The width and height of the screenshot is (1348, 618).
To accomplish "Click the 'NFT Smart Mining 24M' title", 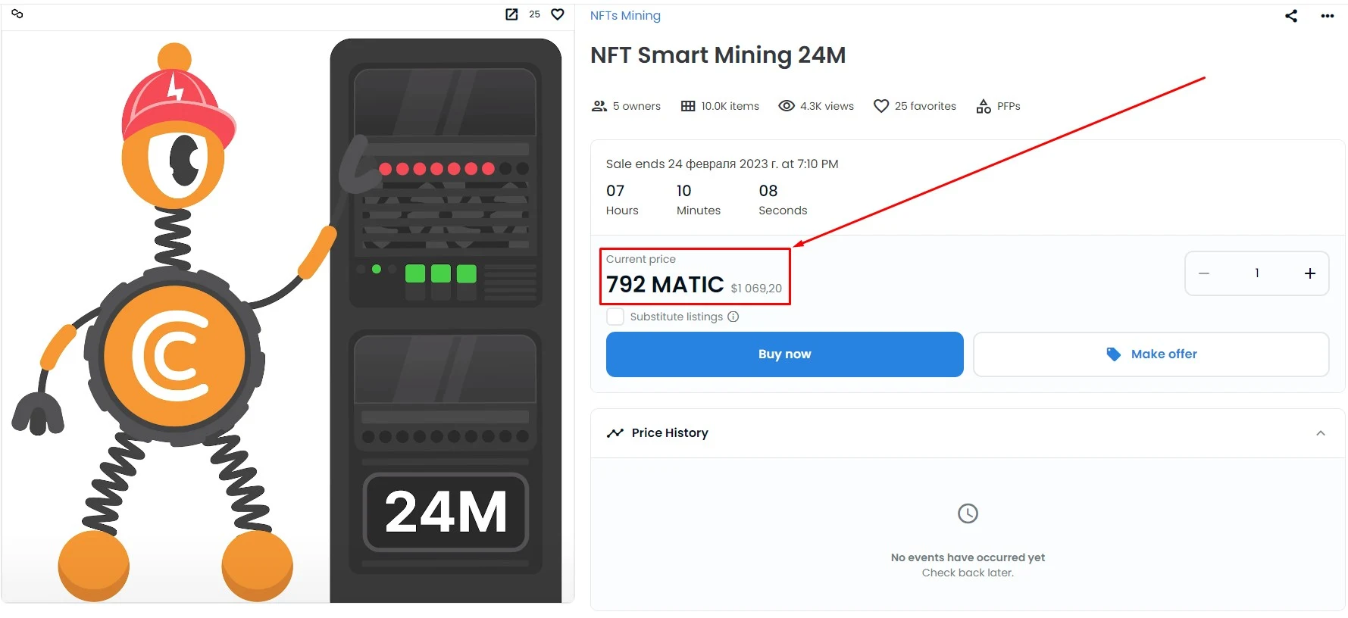I will 718,55.
